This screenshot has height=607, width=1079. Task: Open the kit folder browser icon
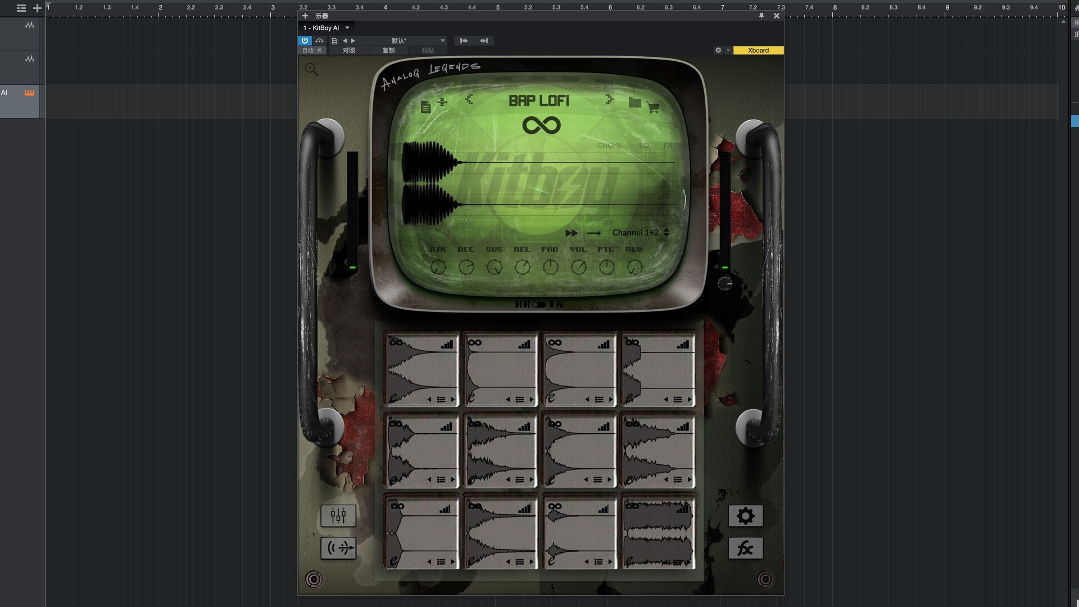634,102
